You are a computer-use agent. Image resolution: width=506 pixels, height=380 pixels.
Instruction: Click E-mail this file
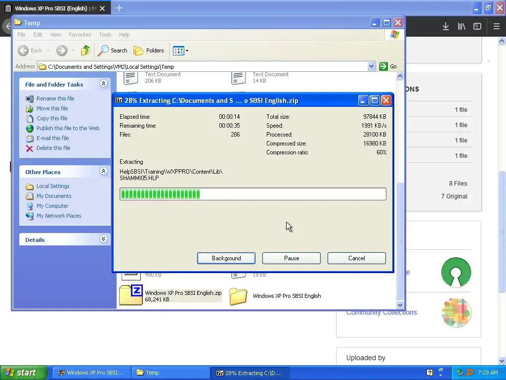pos(52,138)
